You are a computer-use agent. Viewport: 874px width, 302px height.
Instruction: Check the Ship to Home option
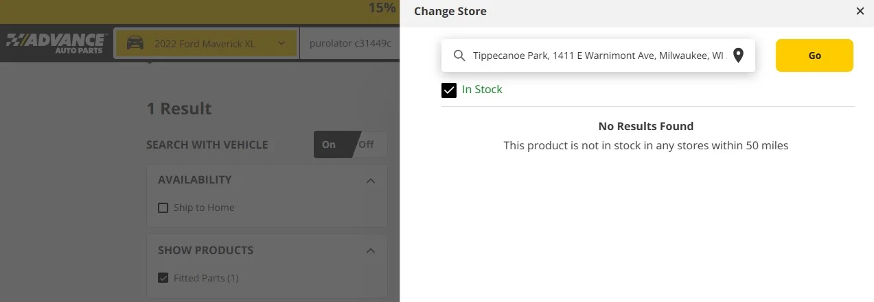point(163,207)
